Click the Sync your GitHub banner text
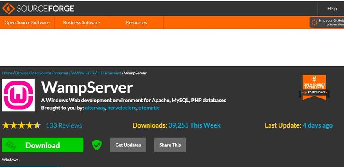Viewport: 344px width, 167px height. click(x=331, y=22)
